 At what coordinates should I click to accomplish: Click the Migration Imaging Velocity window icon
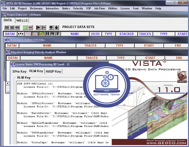click(8, 52)
